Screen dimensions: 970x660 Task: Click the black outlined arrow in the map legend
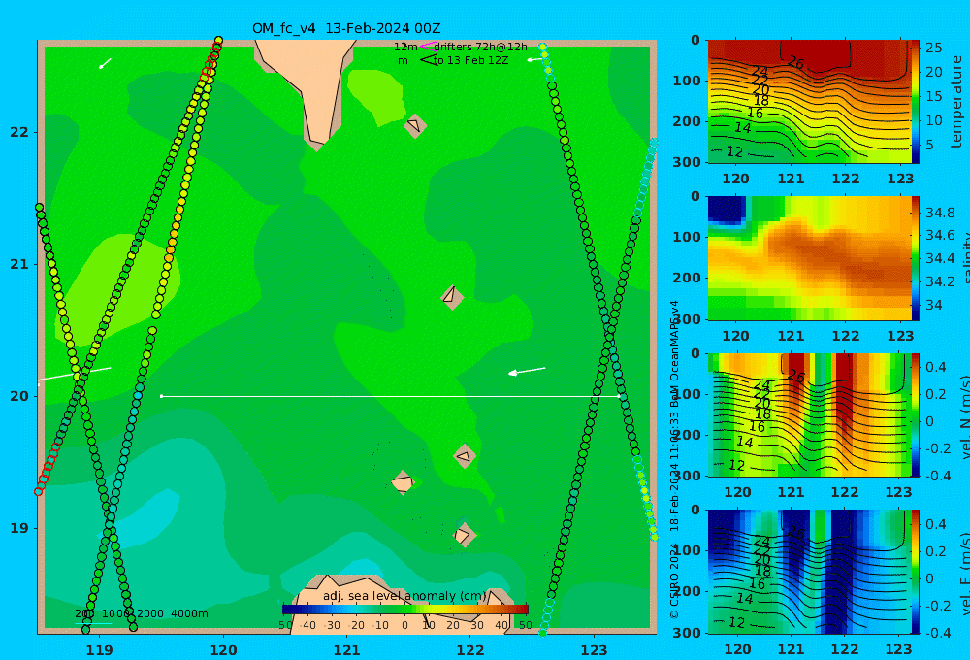coord(428,60)
